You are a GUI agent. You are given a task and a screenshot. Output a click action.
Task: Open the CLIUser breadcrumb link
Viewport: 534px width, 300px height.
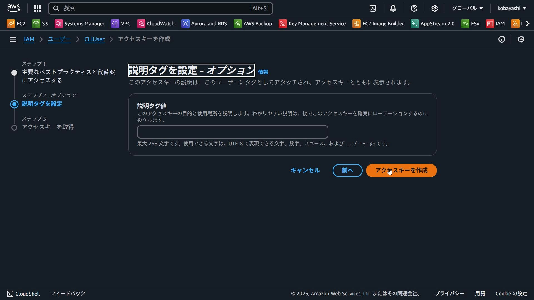[x=94, y=39]
